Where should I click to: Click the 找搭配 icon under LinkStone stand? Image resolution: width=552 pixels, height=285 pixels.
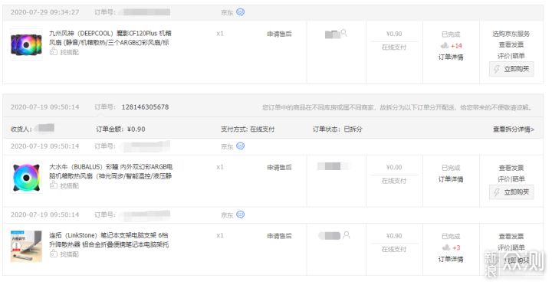click(x=53, y=254)
